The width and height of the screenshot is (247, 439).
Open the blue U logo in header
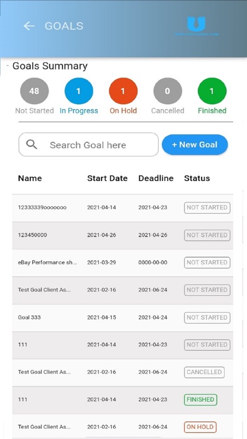[196, 26]
